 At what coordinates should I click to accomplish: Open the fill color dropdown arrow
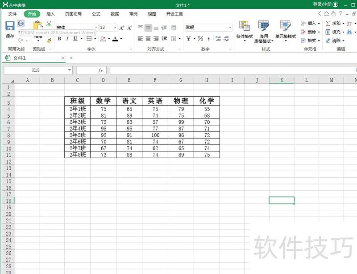(x=109, y=39)
